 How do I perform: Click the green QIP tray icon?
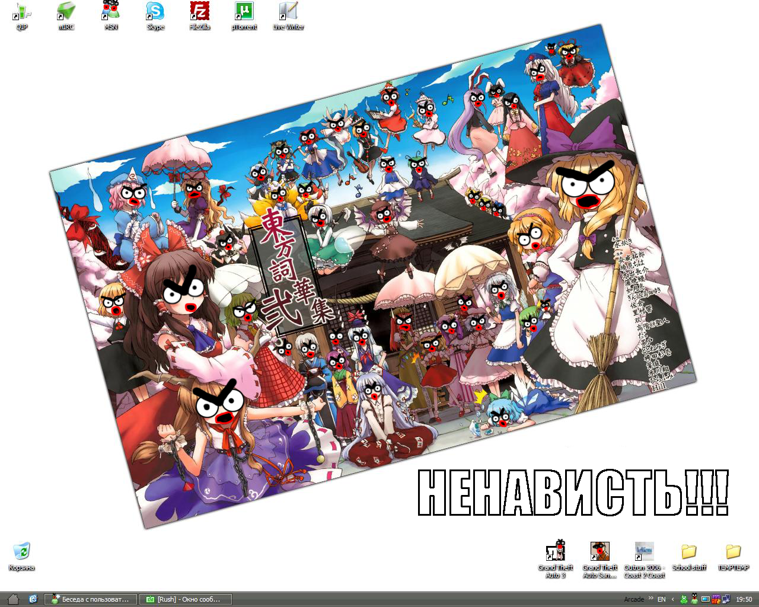[684, 599]
